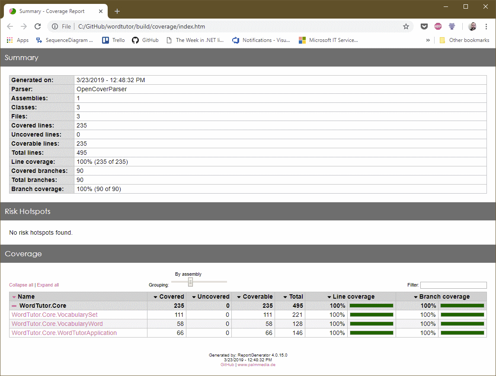Click the VocabularySet line coverage bar
496x376 pixels.
[x=371, y=315]
